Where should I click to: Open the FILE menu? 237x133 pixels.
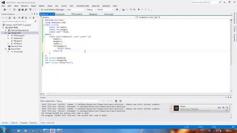click(x=3, y=6)
